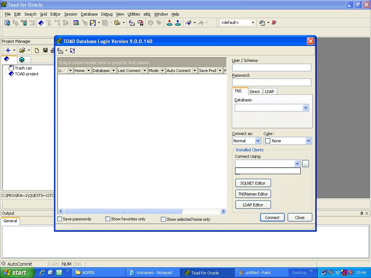Click the None color swatch box
The width and height of the screenshot is (371, 278).
point(268,141)
